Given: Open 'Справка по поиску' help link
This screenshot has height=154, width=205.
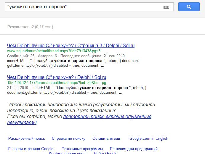Looking at the screenshot, I should (68, 138).
